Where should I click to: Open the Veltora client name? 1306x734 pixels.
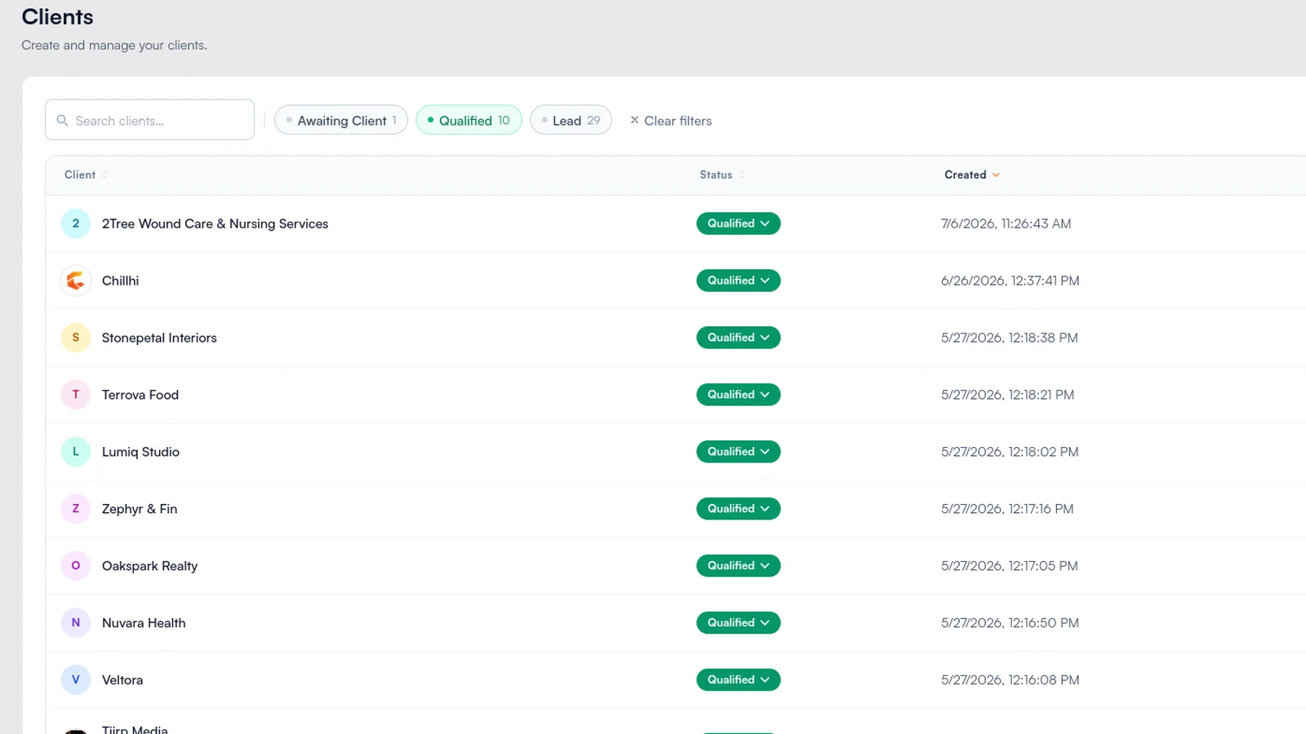(x=122, y=680)
